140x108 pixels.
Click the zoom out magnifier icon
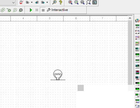pos(76,2)
